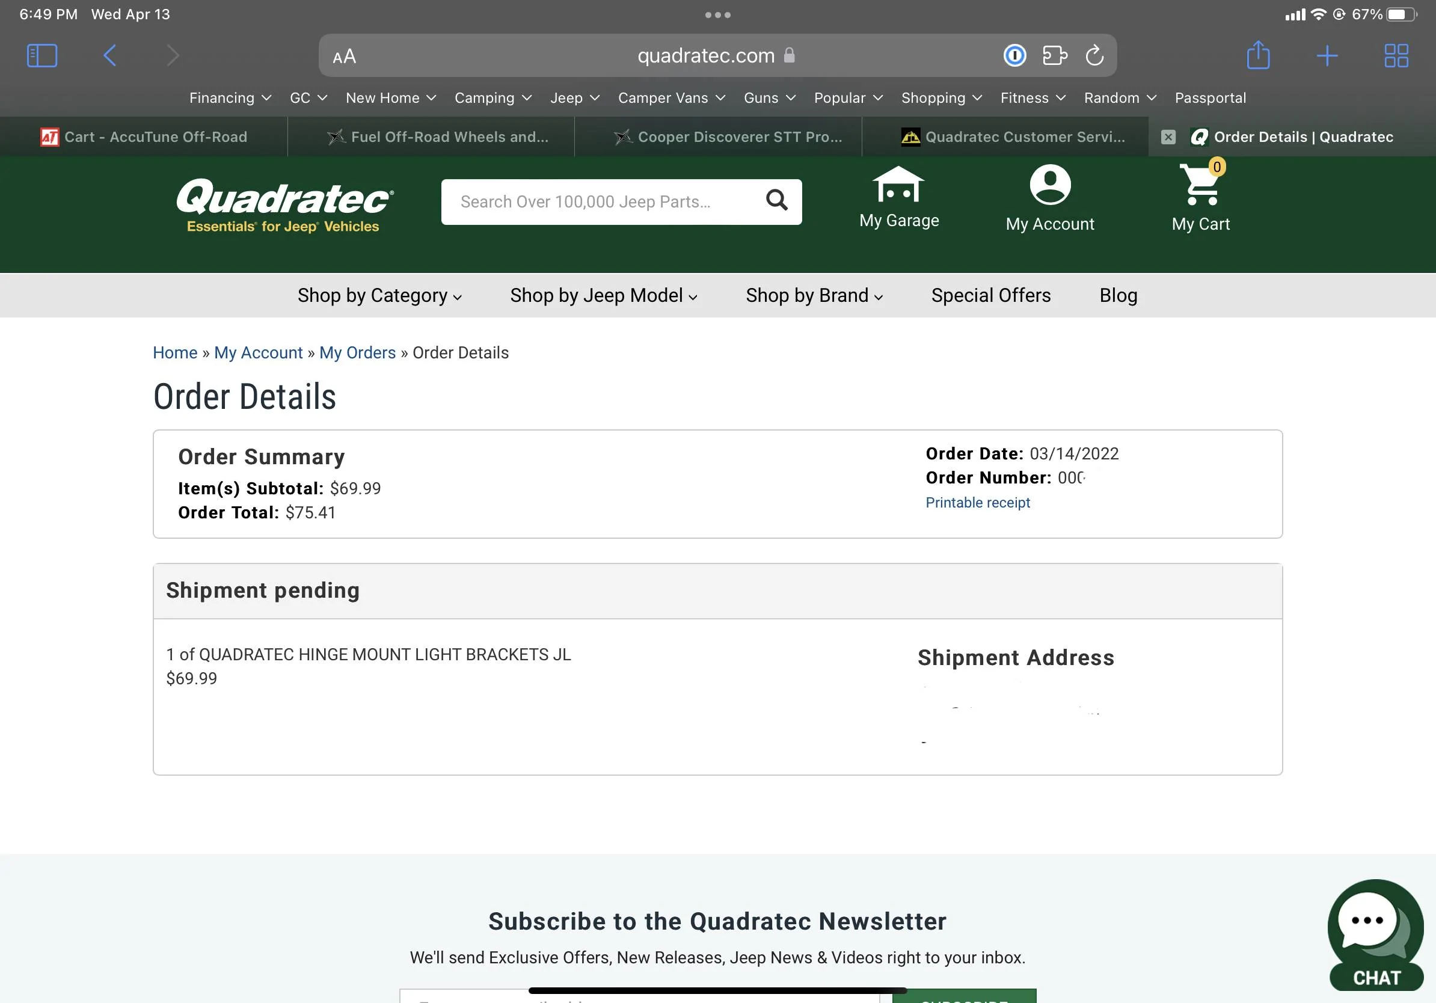Expand the Fitness bookmarks folder

click(1033, 98)
